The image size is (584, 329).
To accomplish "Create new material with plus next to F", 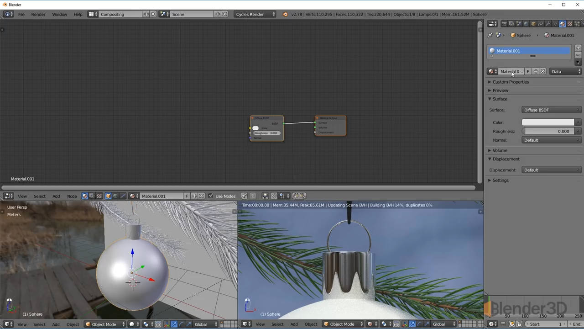I will pos(536,71).
